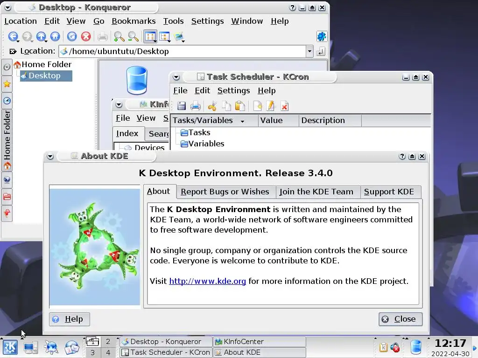Click the Print icon in KCron toolbar
The width and height of the screenshot is (478, 358).
[x=196, y=106]
